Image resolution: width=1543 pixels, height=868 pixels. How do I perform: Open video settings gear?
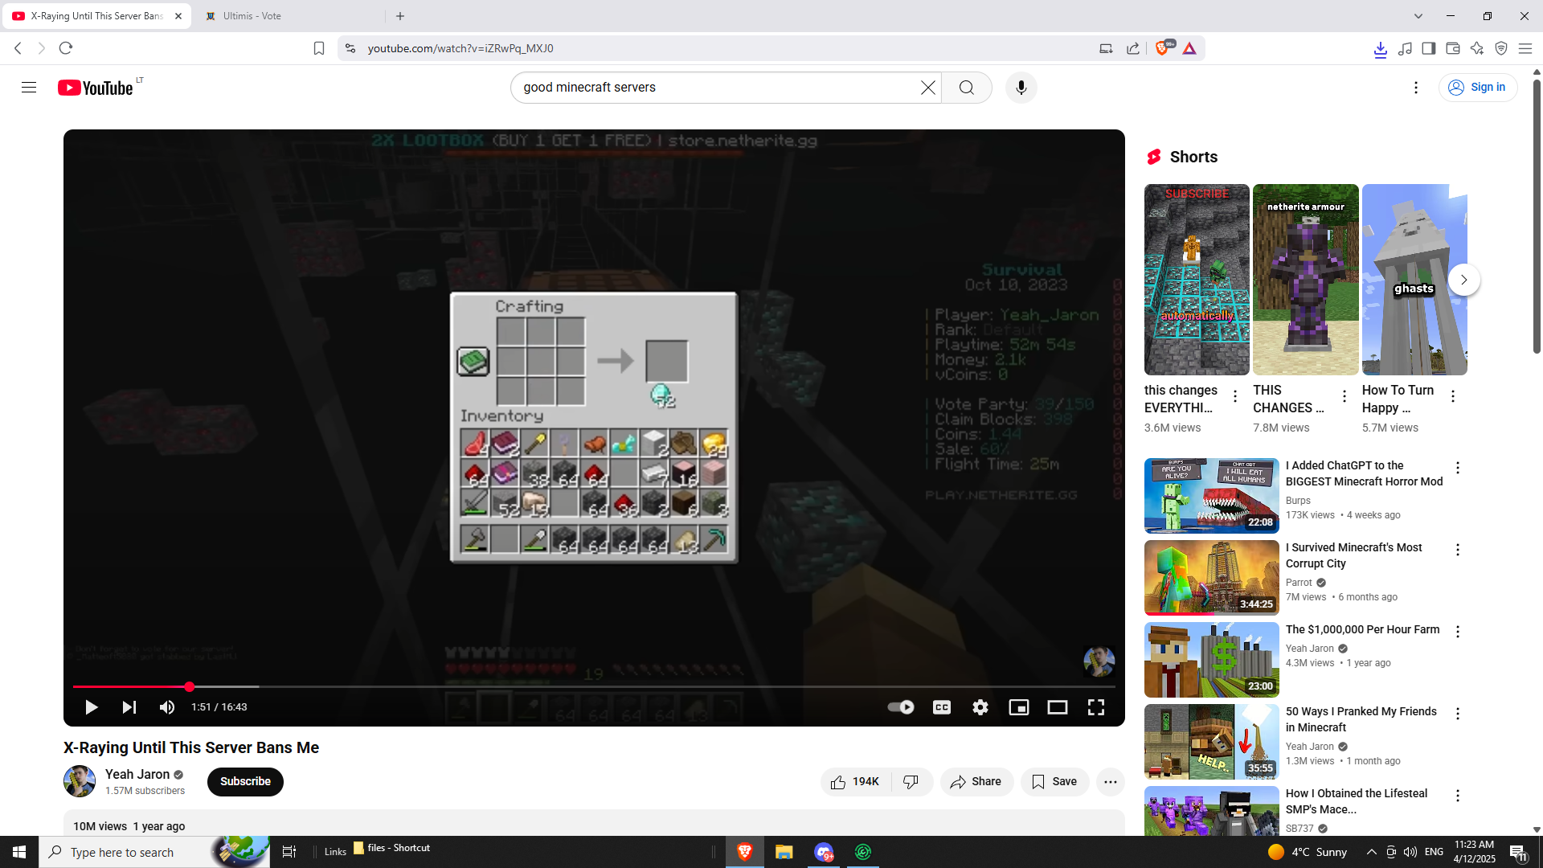tap(980, 707)
